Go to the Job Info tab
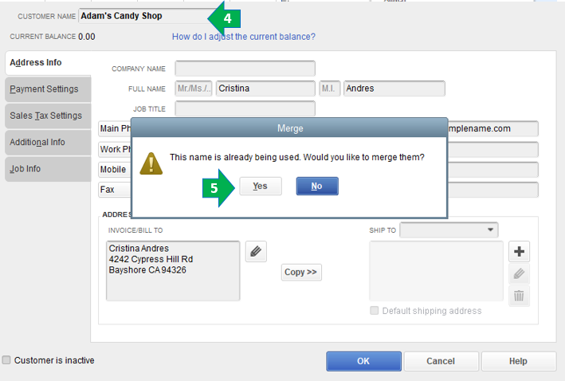This screenshot has width=565, height=381. point(48,169)
